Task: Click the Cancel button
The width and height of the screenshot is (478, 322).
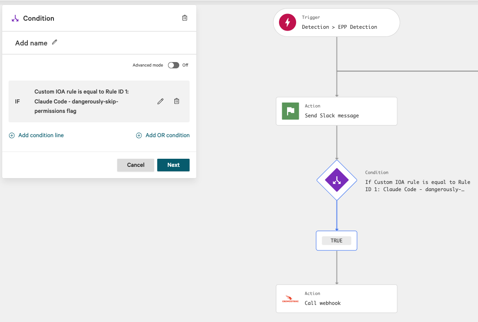Action: (136, 165)
